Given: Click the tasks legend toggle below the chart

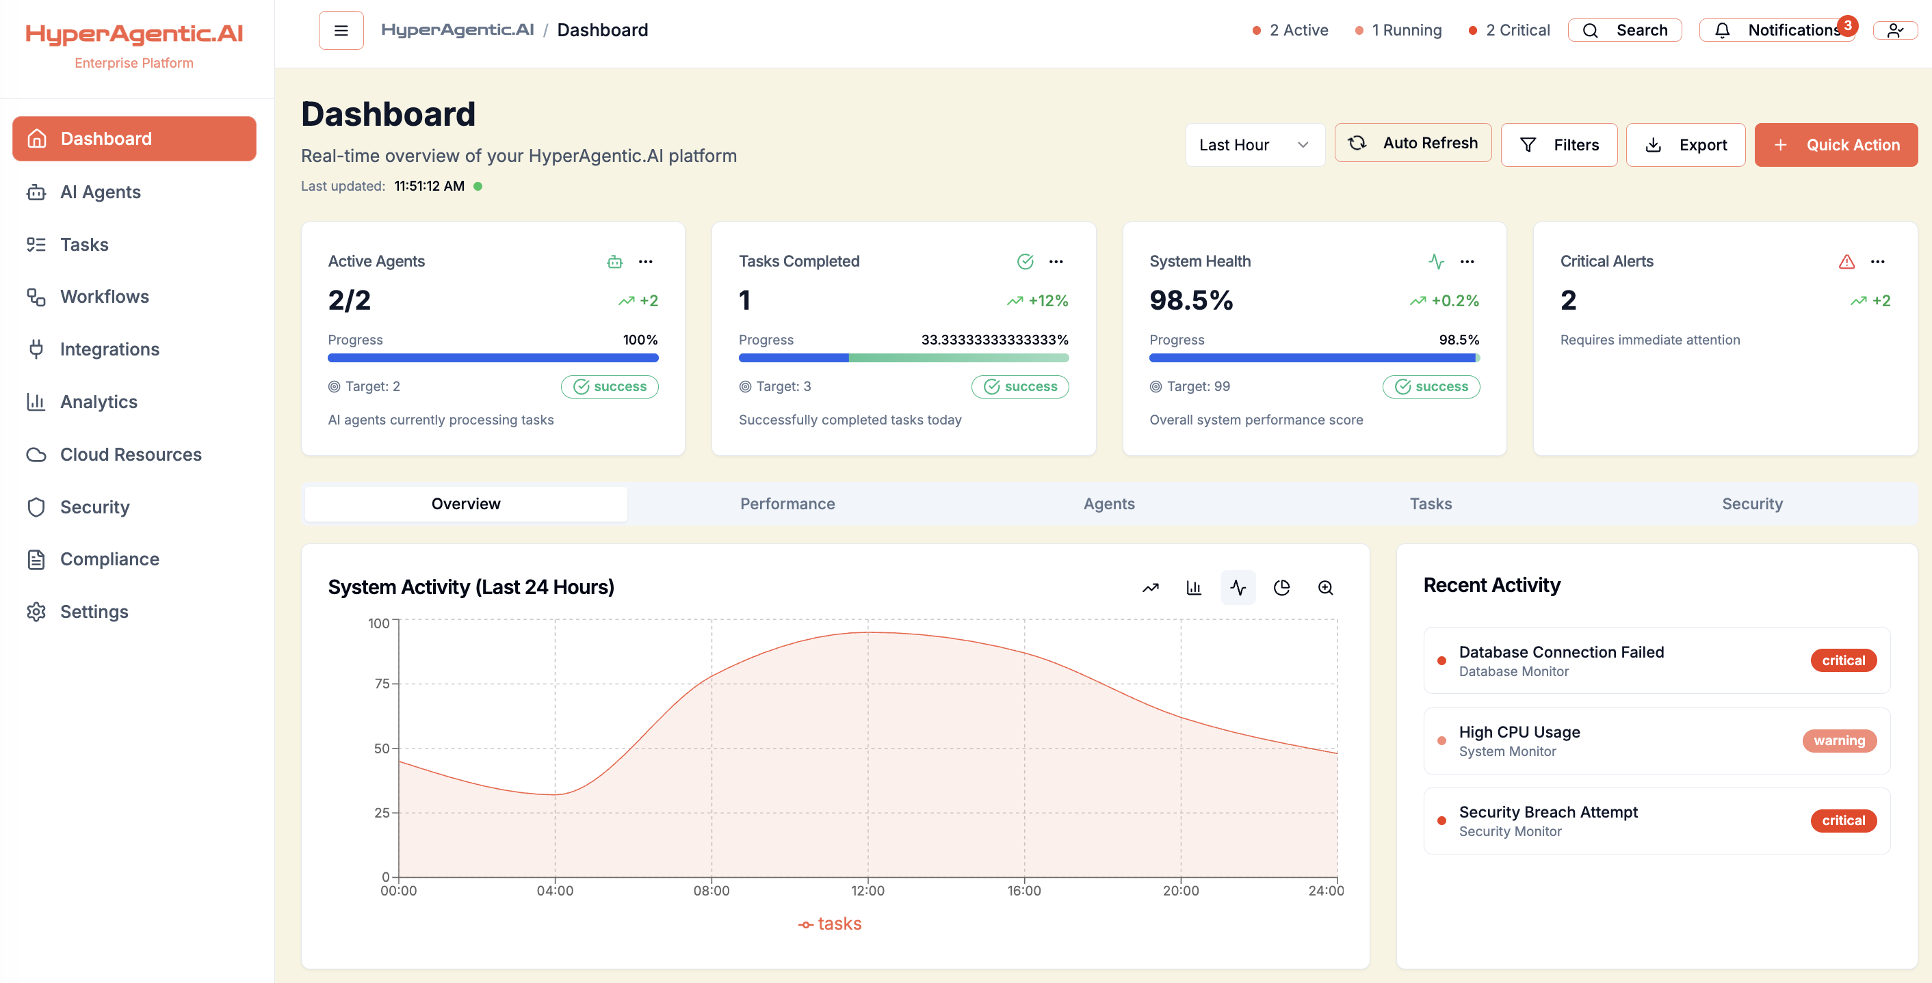Looking at the screenshot, I should (829, 923).
